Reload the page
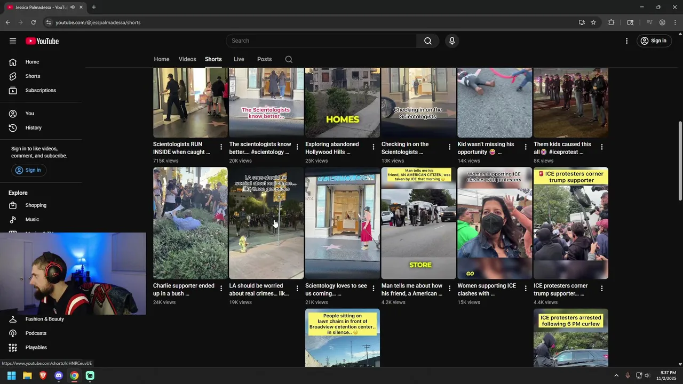This screenshot has height=384, width=683. 33,22
